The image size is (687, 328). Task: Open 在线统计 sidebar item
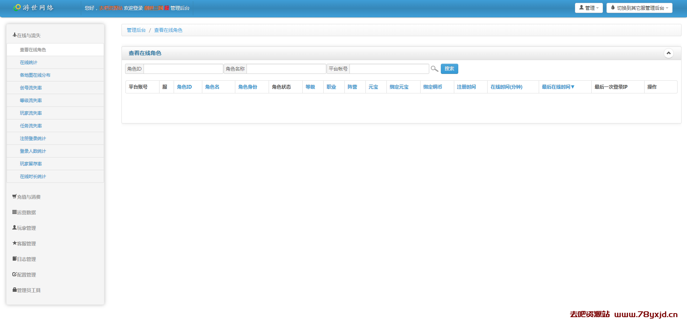tap(55, 62)
